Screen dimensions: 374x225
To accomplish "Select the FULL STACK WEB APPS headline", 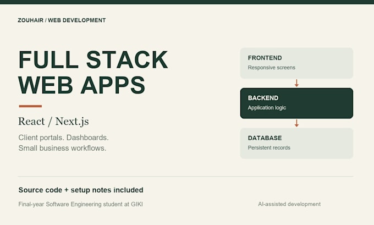I will coord(94,72).
